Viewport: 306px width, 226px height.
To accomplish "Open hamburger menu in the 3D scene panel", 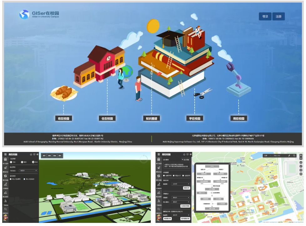I will pyautogui.click(x=5, y=154).
